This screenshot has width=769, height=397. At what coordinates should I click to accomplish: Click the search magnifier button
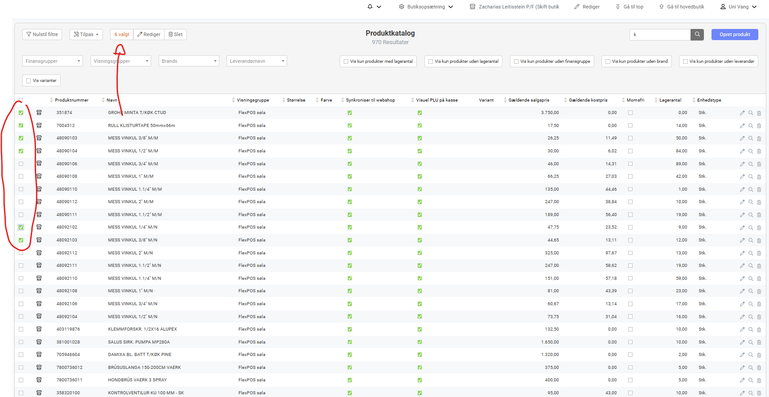click(x=697, y=34)
